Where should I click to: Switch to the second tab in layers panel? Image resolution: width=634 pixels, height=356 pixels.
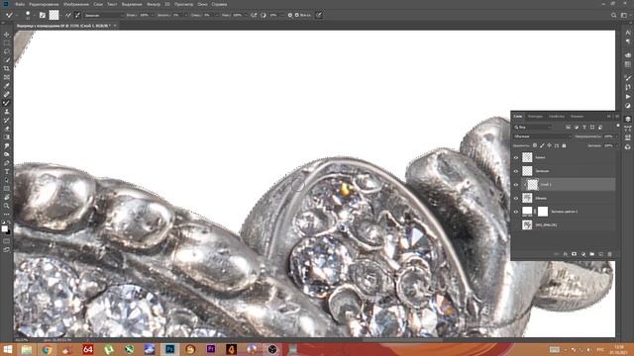click(535, 117)
